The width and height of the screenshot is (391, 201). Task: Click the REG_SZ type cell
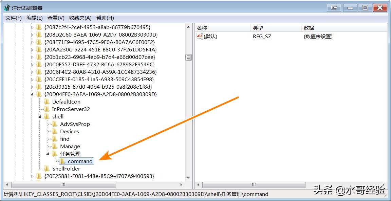pos(262,37)
